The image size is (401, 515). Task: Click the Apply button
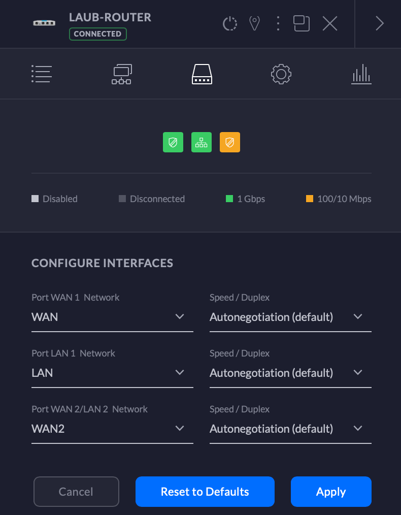331,492
